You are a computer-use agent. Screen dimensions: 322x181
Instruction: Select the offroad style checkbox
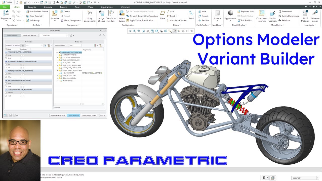(6, 93)
